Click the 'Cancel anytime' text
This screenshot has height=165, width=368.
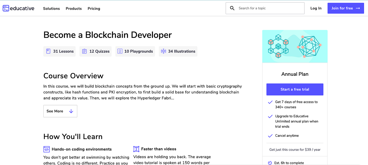pyautogui.click(x=287, y=136)
